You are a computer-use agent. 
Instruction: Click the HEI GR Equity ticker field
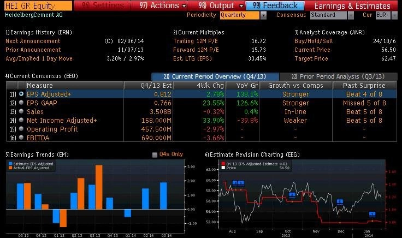click(38, 5)
